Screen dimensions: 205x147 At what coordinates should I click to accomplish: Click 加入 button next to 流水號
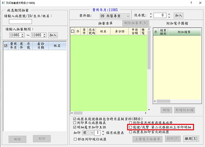click(x=178, y=15)
